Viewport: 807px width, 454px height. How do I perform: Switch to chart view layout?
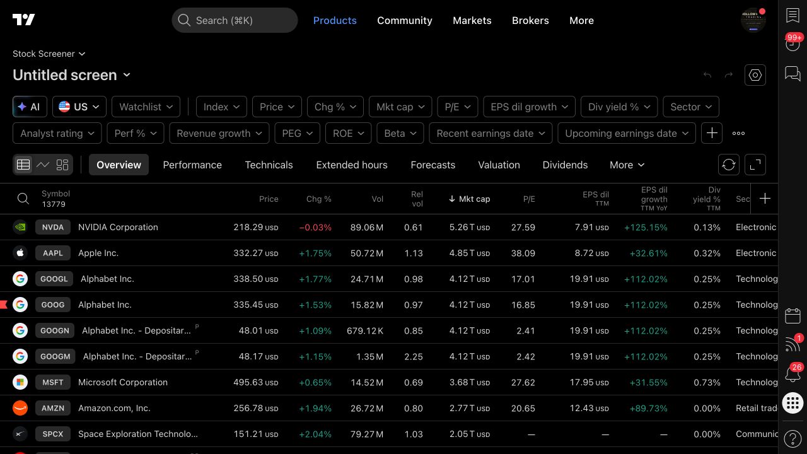[43, 165]
